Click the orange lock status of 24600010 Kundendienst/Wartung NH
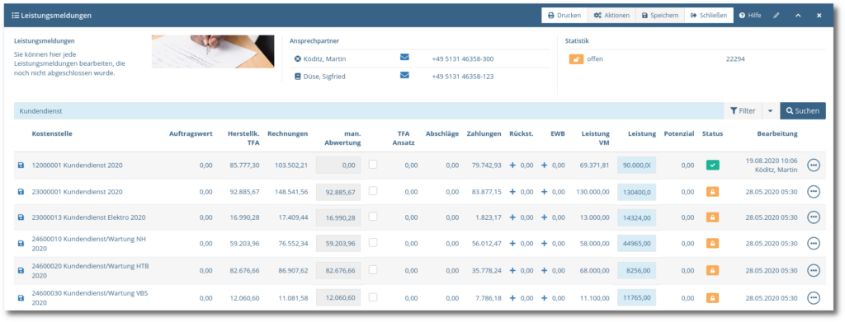 pyautogui.click(x=712, y=244)
